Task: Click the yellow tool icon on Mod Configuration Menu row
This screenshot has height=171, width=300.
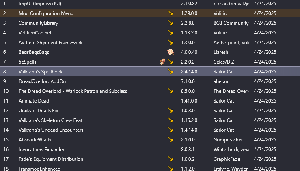Action: point(171,13)
